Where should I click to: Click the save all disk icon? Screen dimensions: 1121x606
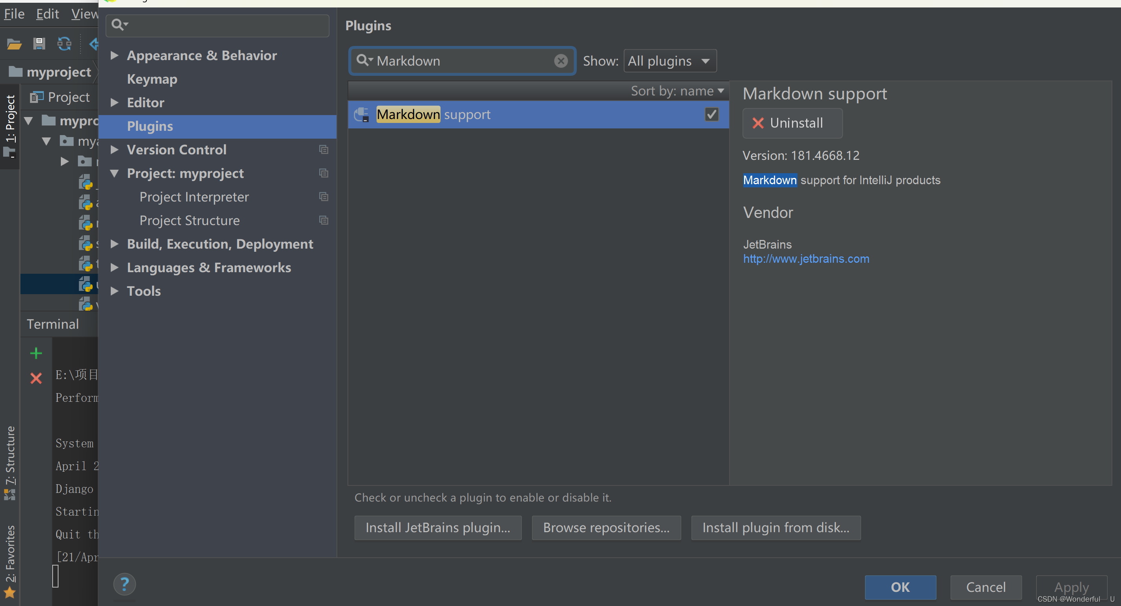click(x=39, y=44)
